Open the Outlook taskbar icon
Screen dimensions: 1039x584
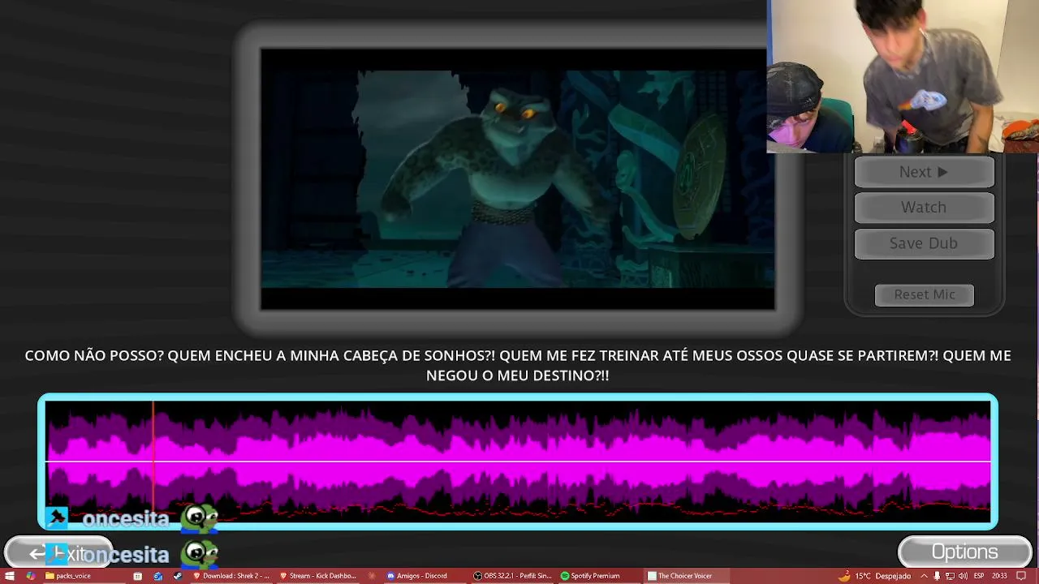coord(157,576)
